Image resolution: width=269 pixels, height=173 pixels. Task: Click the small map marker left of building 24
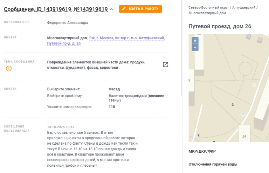point(199,135)
